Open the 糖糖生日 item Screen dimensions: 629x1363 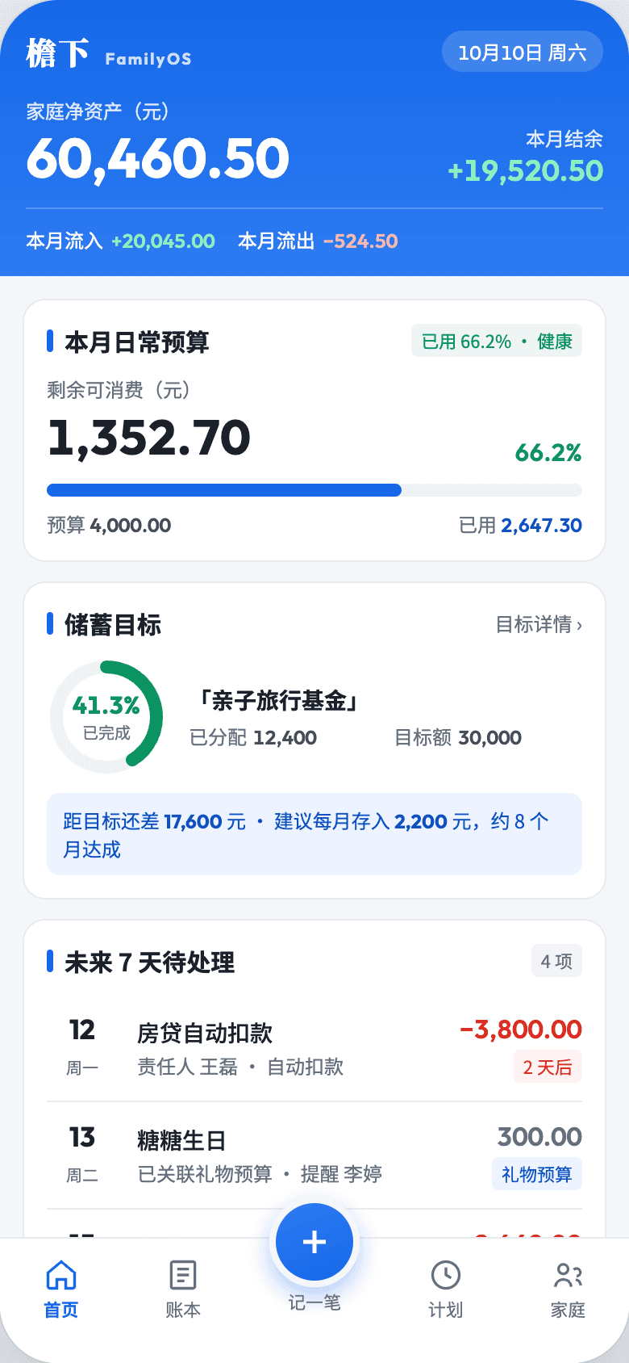point(314,1155)
